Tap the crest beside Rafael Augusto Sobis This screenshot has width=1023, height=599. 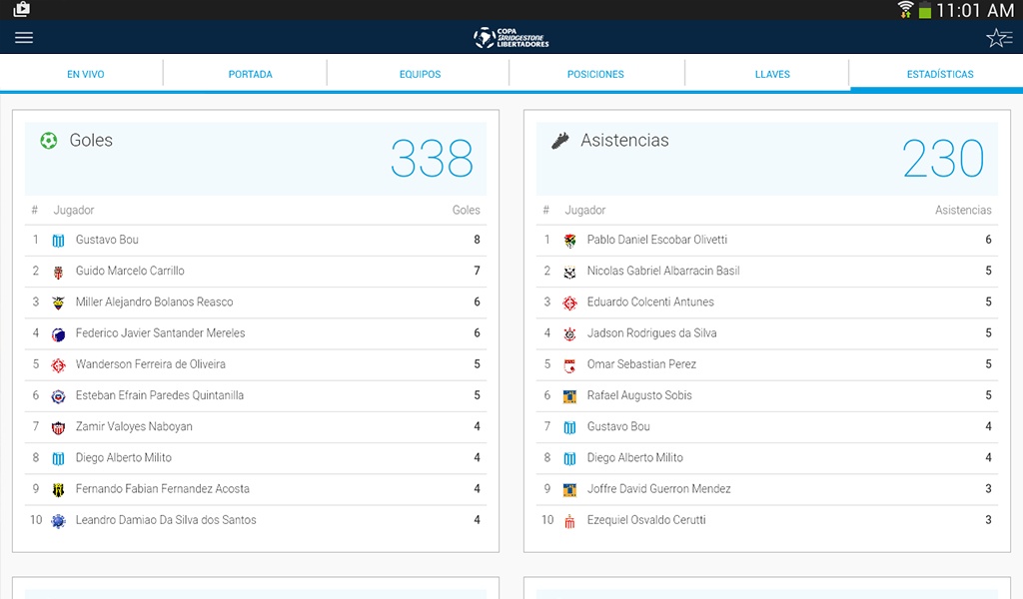[x=569, y=396]
